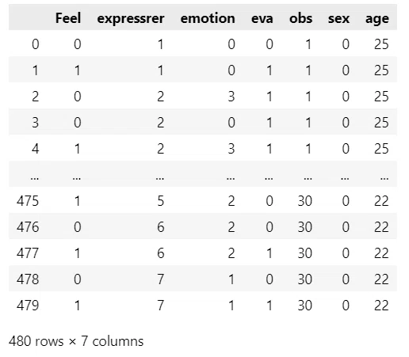Click row index 479
The height and width of the screenshot is (357, 409).
[28, 306]
